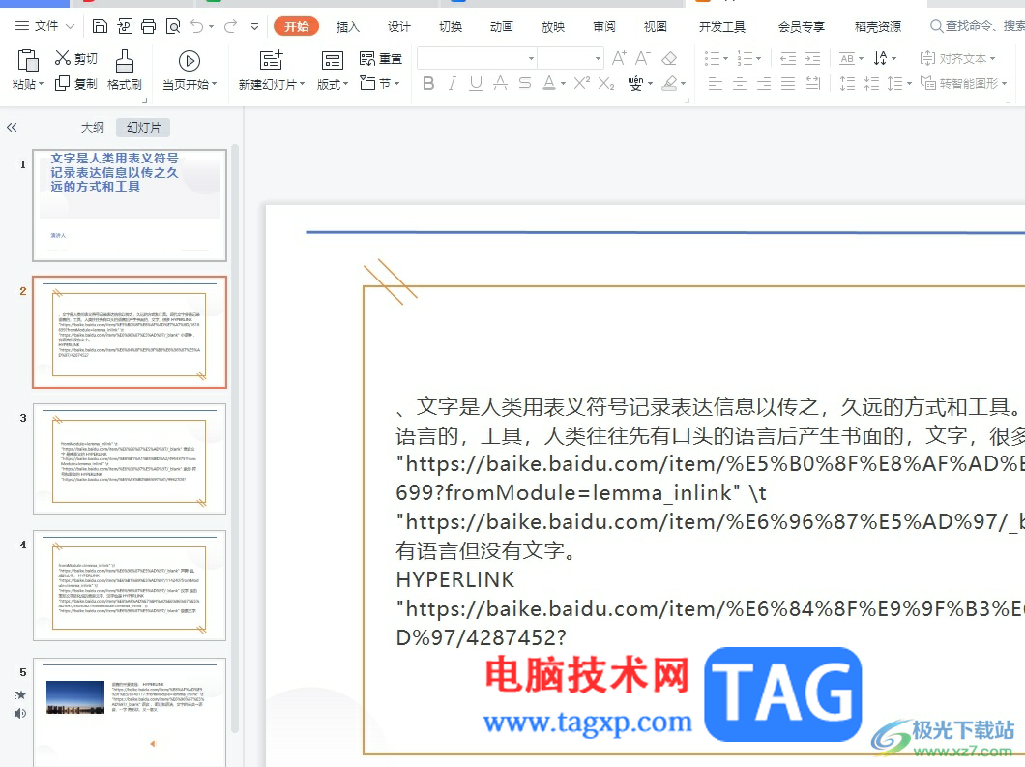The width and height of the screenshot is (1025, 767).
Task: Select the Format Painter brush
Action: 124,61
